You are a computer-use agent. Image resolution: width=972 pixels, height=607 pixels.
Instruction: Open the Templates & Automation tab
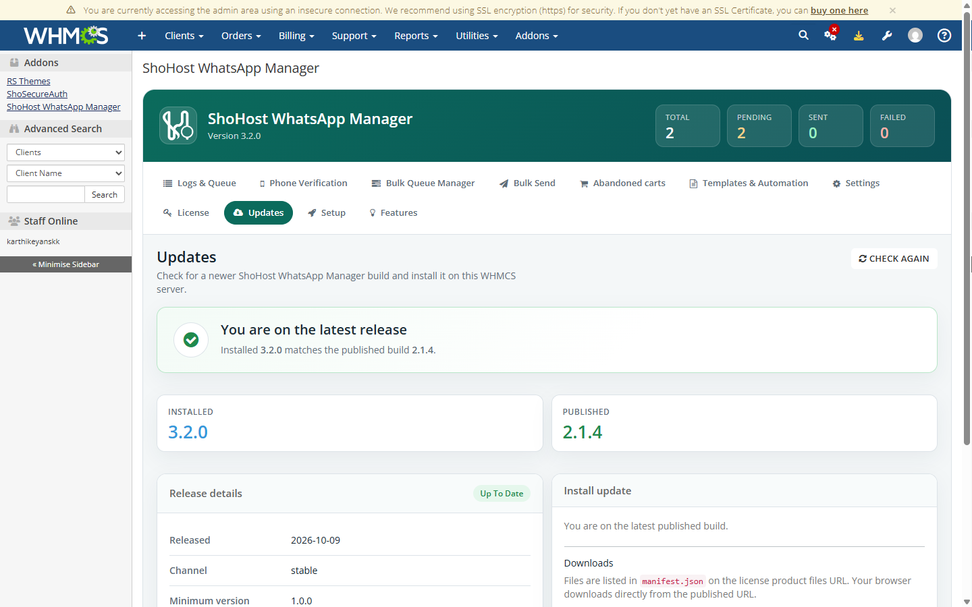pos(749,183)
